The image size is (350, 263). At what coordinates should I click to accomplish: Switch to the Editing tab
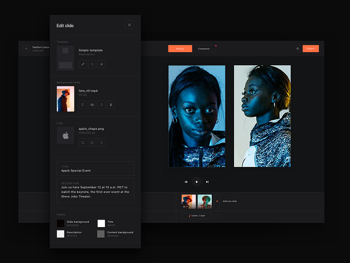coord(180,48)
